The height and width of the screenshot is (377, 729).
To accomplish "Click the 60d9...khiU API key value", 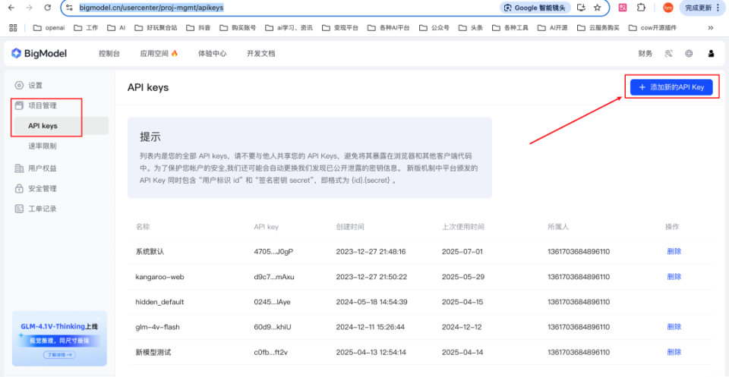I will [x=273, y=327].
